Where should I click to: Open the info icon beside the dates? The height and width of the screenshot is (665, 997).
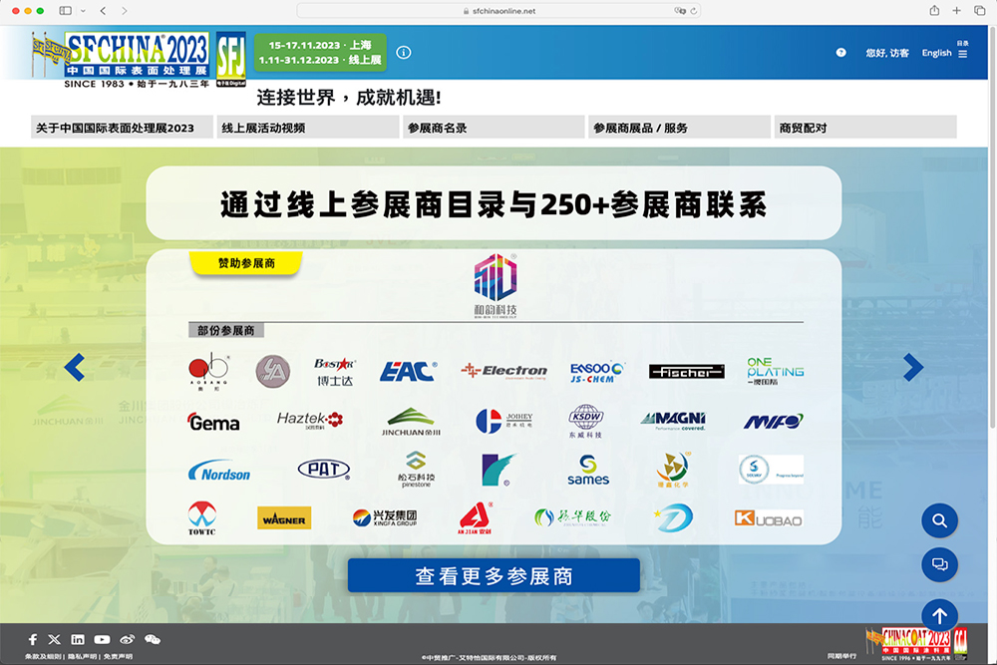403,52
